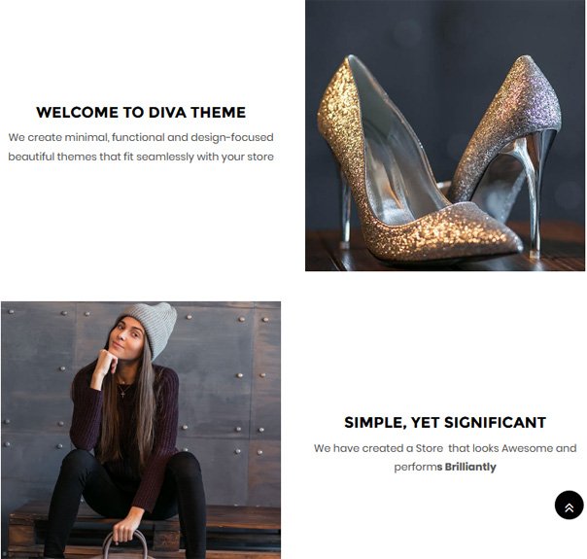Open the glitter high heels image

(x=445, y=135)
